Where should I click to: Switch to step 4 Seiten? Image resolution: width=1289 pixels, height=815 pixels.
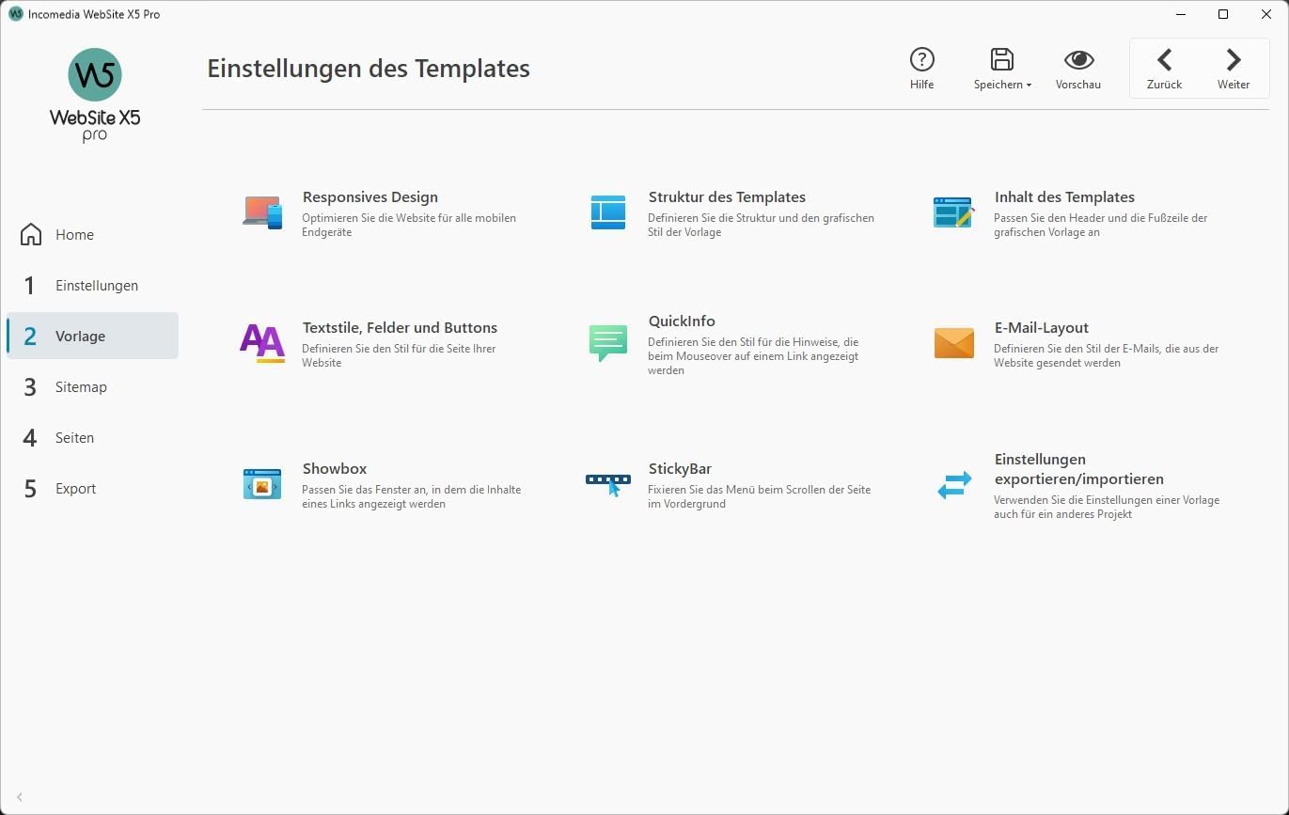92,438
